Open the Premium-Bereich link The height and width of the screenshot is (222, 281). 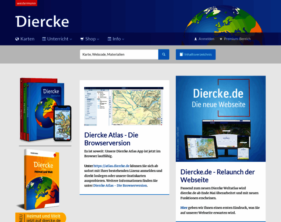[237, 39]
